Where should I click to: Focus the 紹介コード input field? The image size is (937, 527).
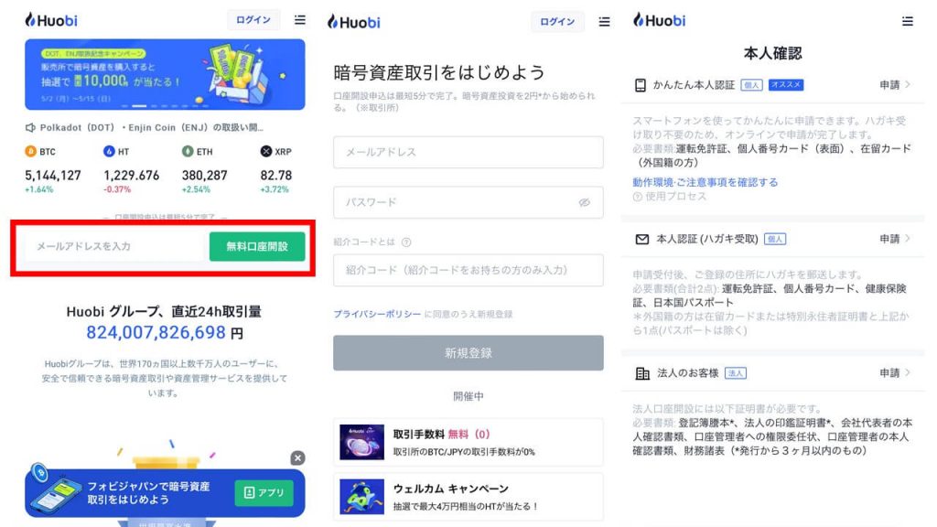point(468,270)
